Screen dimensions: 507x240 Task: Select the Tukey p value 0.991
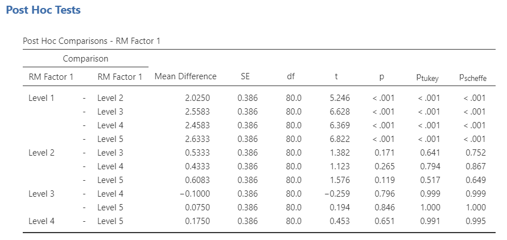(430, 221)
